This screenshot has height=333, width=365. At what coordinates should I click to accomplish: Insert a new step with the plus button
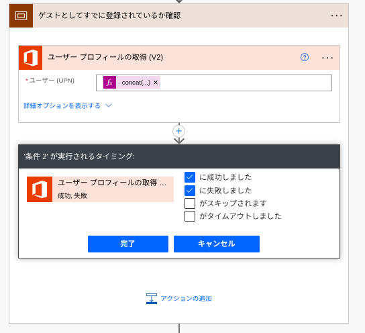click(x=178, y=131)
